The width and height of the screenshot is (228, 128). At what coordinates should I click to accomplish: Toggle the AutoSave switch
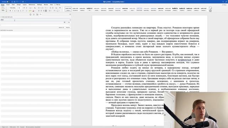8,2
